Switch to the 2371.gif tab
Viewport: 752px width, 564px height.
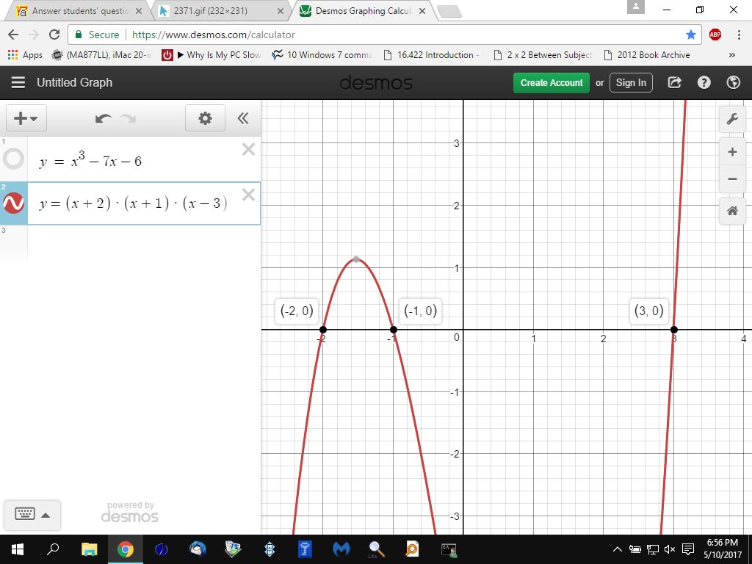pos(220,10)
